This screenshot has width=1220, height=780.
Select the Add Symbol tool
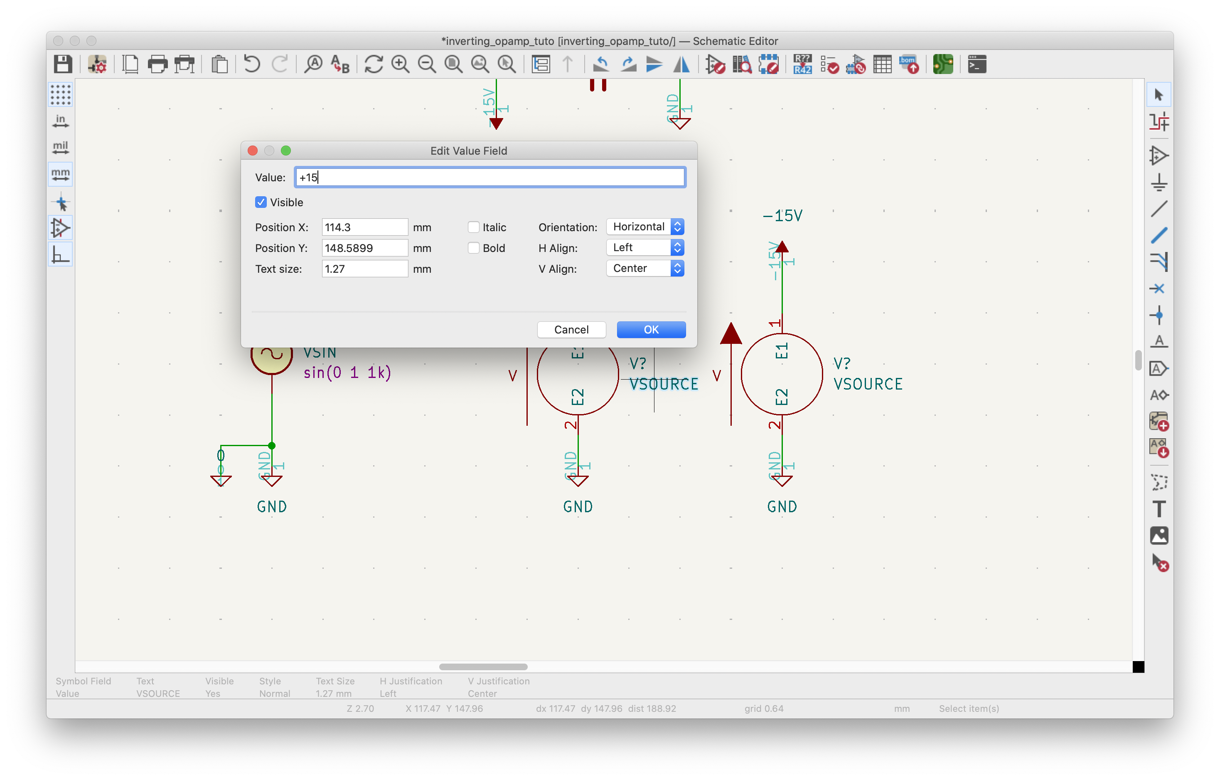click(1159, 155)
